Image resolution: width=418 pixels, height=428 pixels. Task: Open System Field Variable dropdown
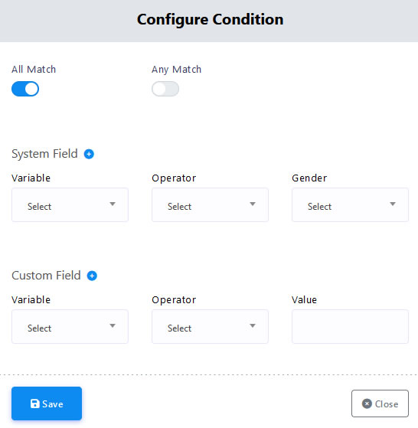[70, 204]
